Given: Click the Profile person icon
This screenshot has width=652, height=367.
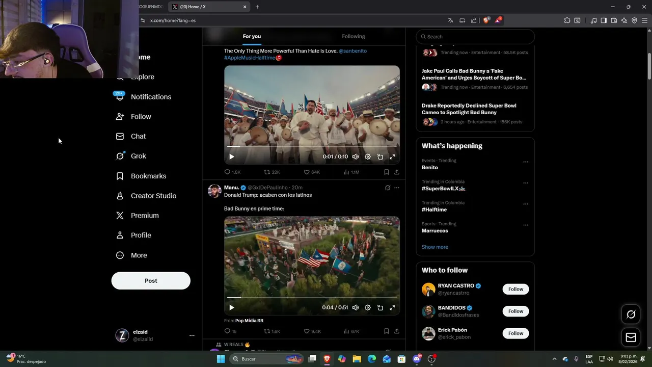Looking at the screenshot, I should tap(120, 235).
